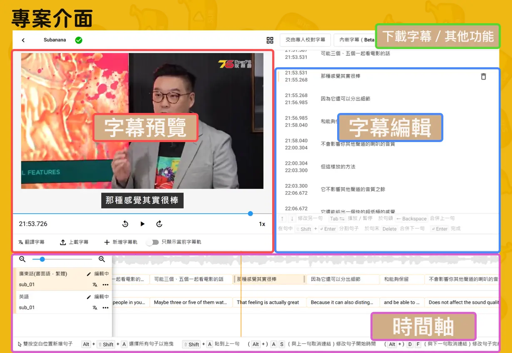512x353 pixels.
Task: Select timeline segment 'That feeling is actually great'
Action: point(268,302)
